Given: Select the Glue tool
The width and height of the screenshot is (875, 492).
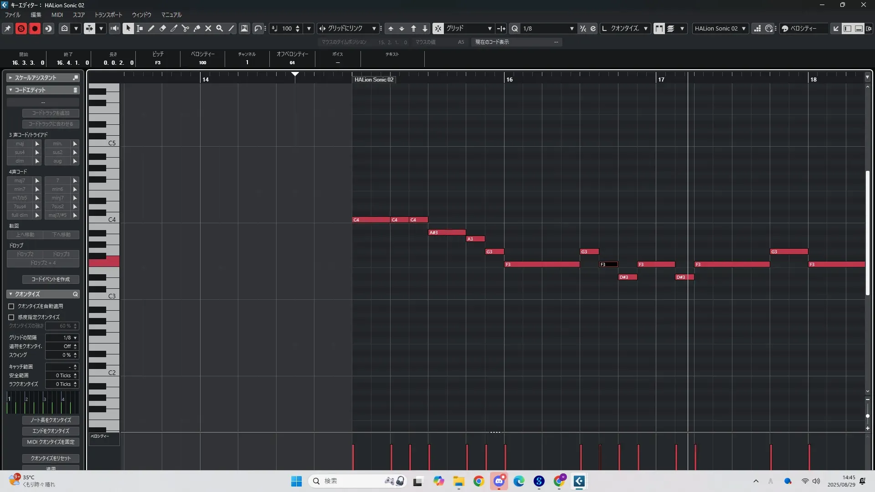Looking at the screenshot, I should pos(197,28).
